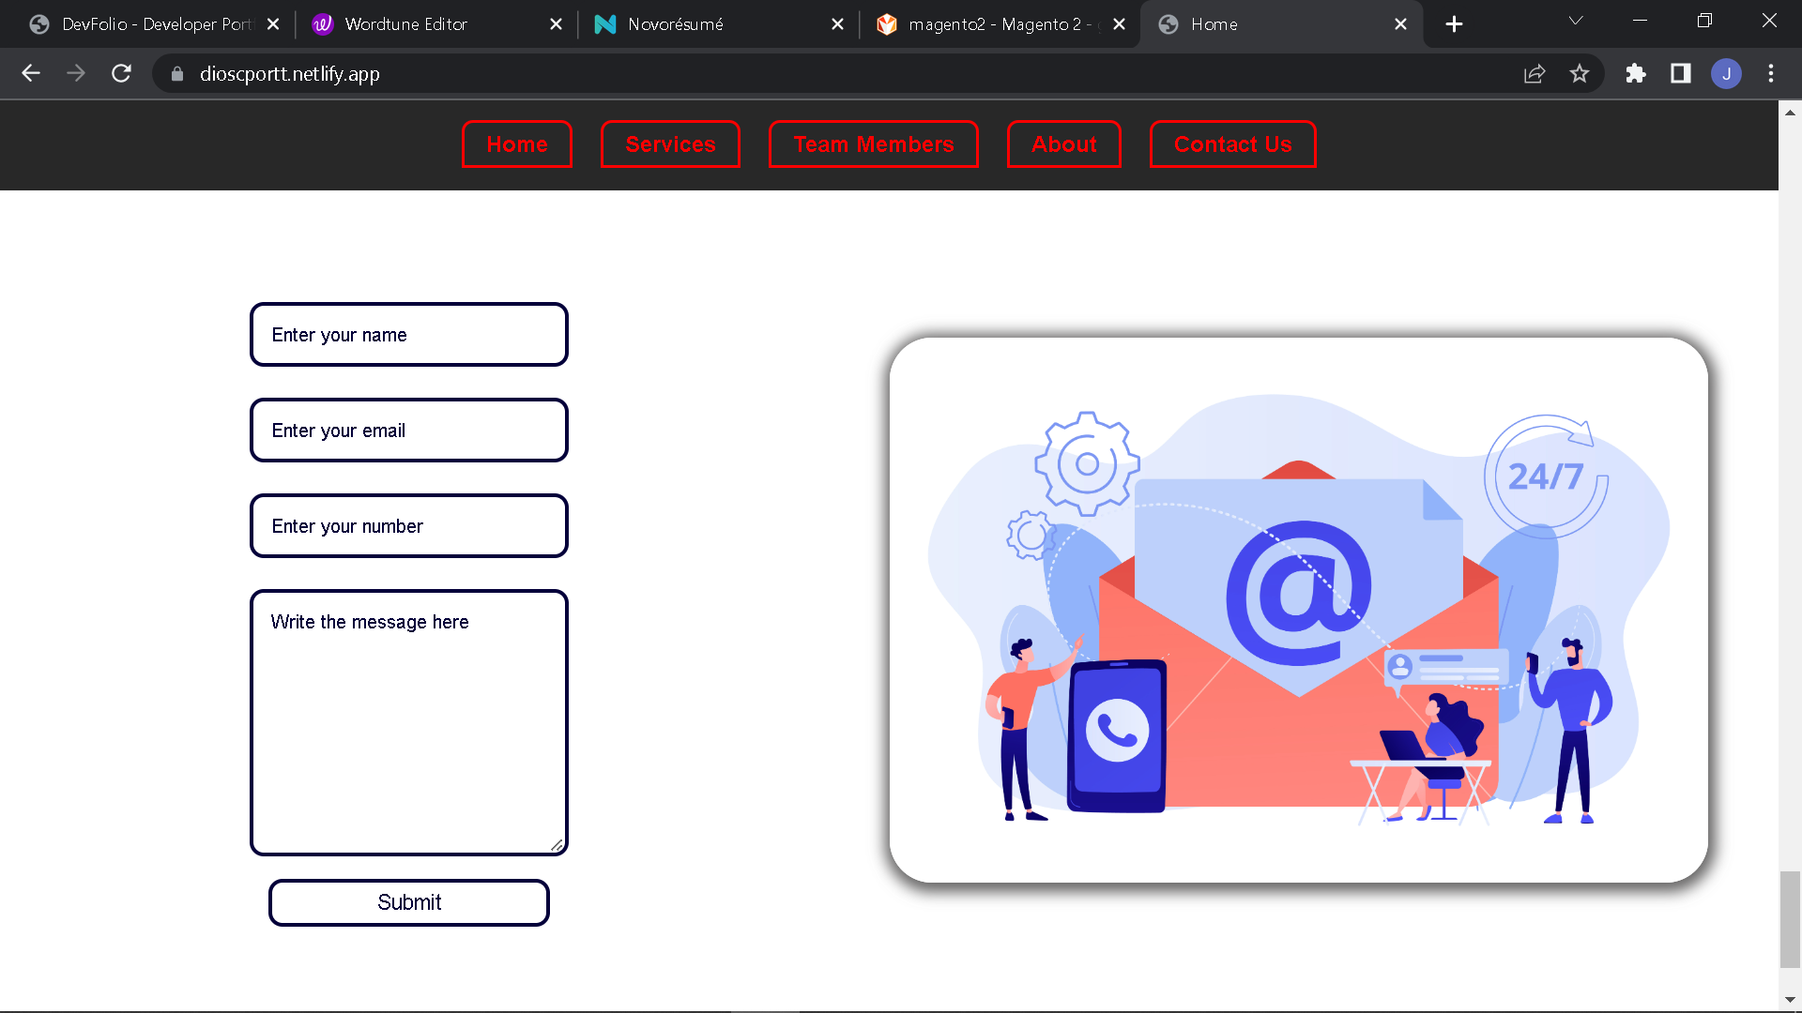1802x1013 pixels.
Task: Toggle the browser side panel icon
Action: tap(1681, 73)
